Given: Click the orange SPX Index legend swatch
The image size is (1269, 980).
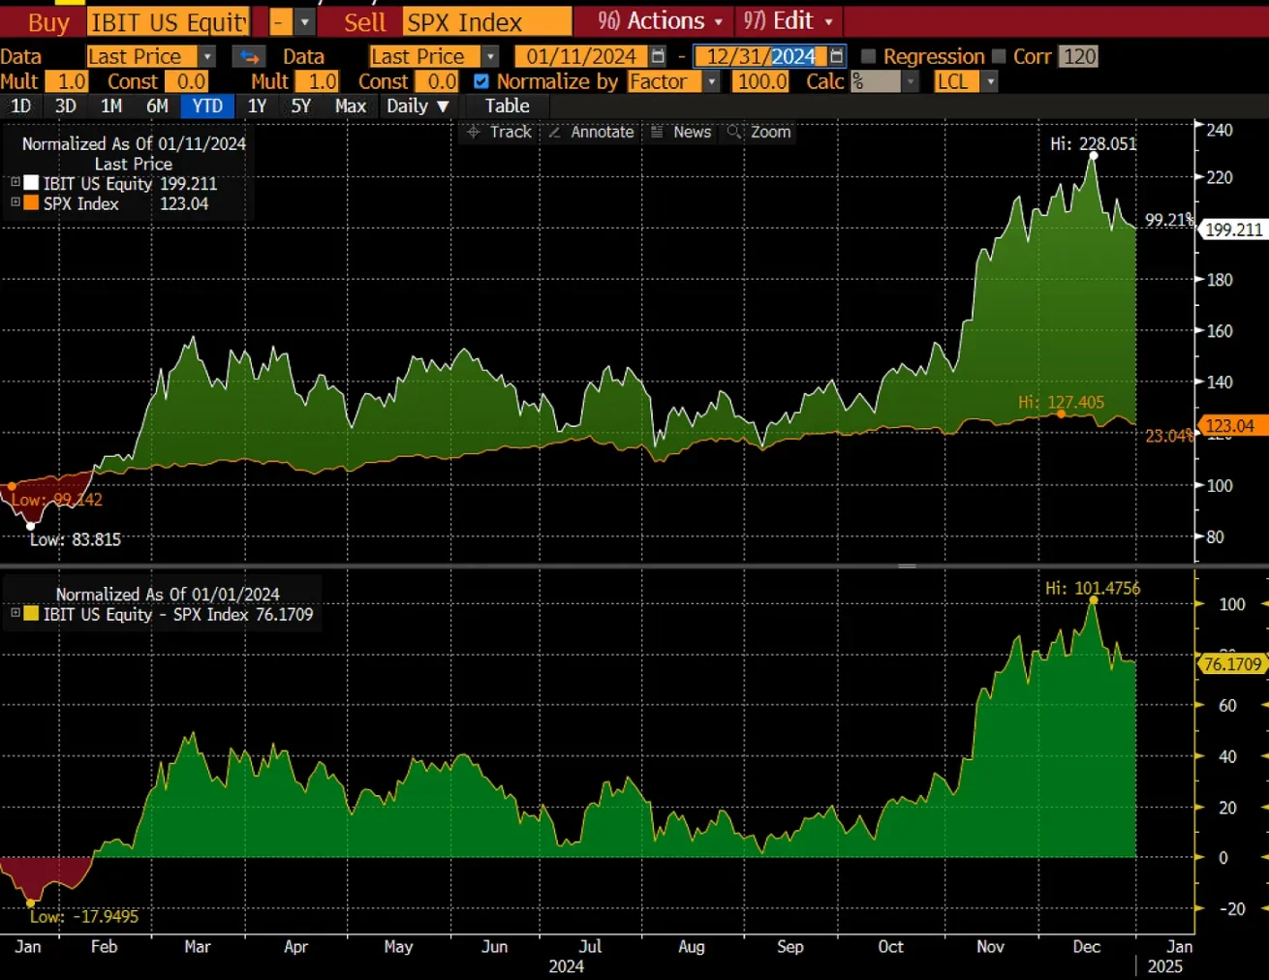Looking at the screenshot, I should (32, 203).
